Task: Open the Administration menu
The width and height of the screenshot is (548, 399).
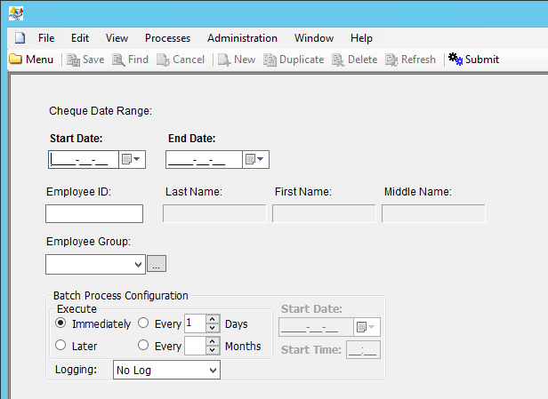Action: click(242, 38)
